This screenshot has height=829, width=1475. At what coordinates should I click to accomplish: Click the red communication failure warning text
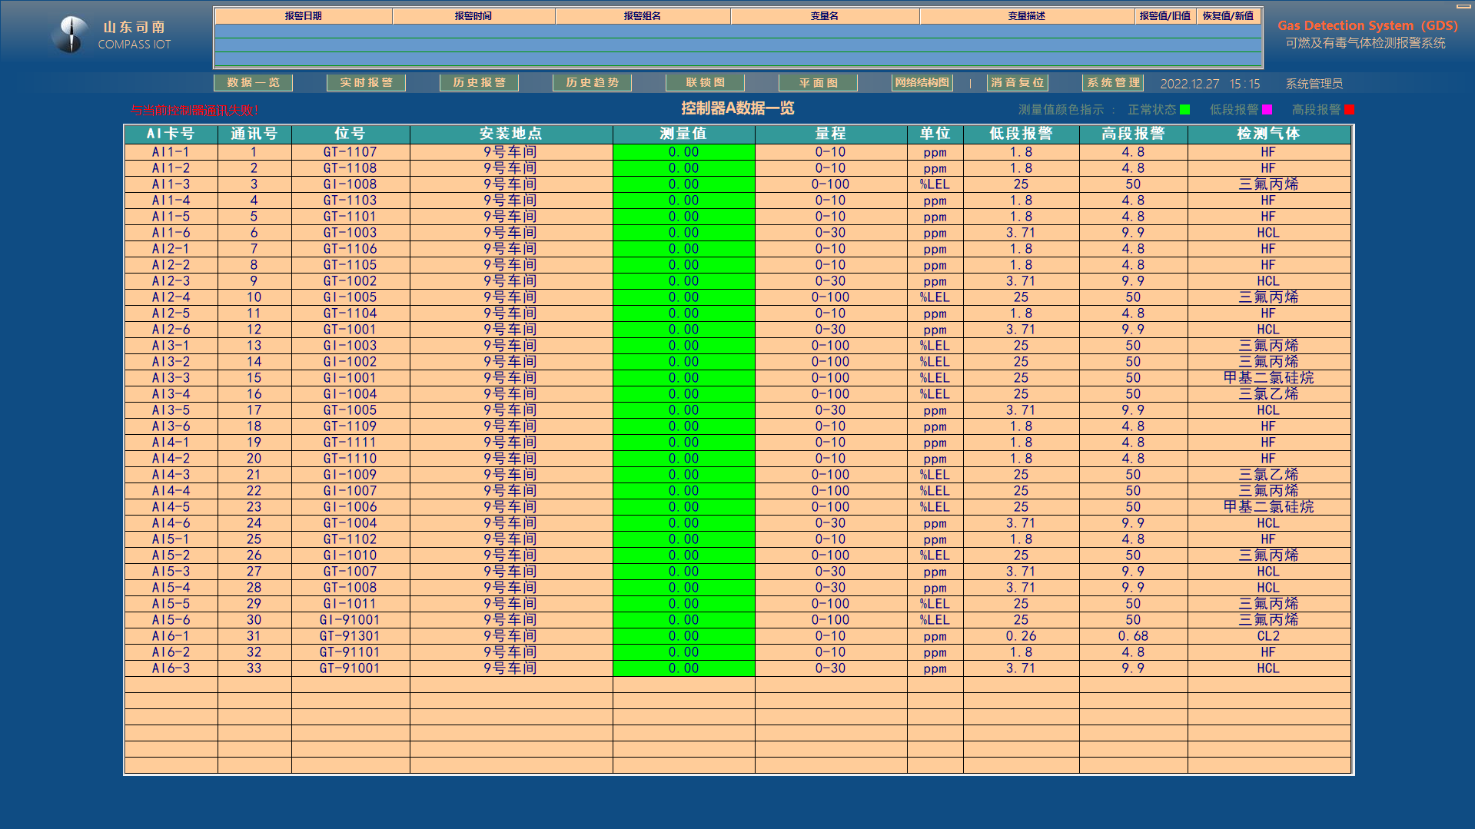click(x=194, y=111)
